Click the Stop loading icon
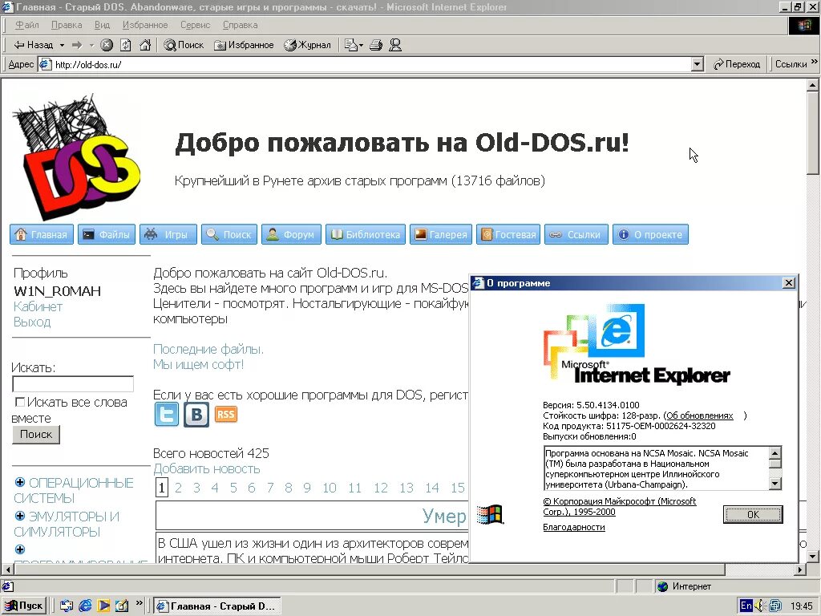Image resolution: width=821 pixels, height=616 pixels. point(107,45)
